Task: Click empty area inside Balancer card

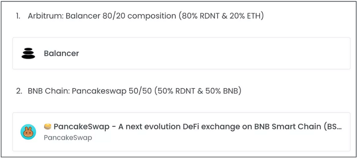Action: tap(215, 54)
